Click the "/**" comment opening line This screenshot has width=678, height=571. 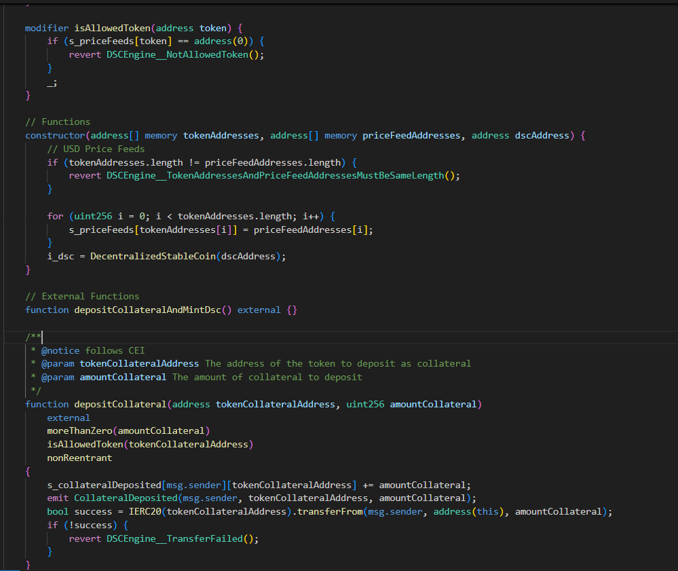point(33,337)
